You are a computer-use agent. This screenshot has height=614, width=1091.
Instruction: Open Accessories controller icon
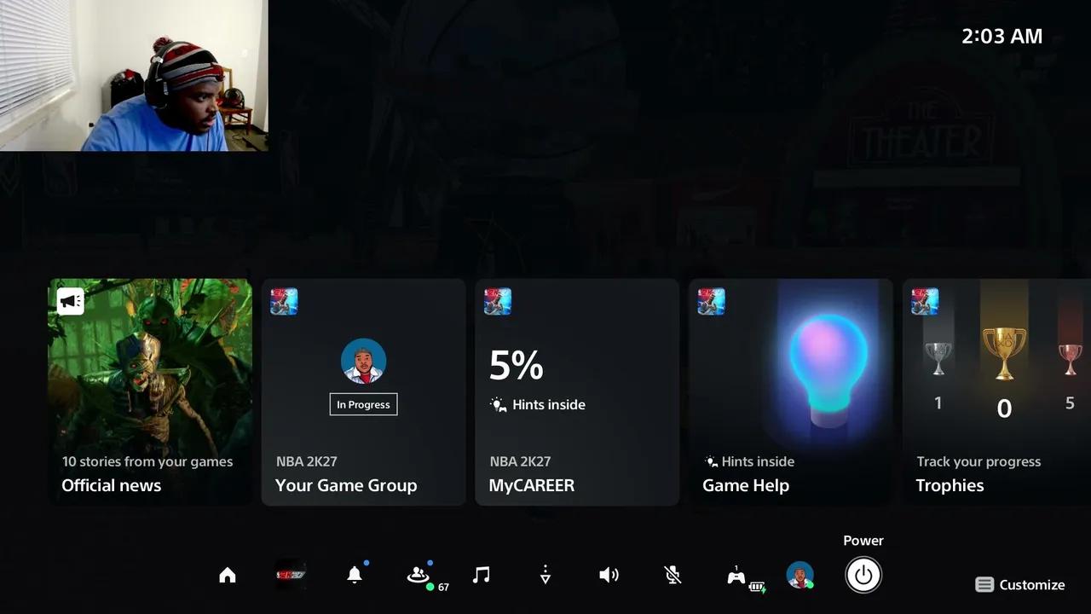click(736, 576)
